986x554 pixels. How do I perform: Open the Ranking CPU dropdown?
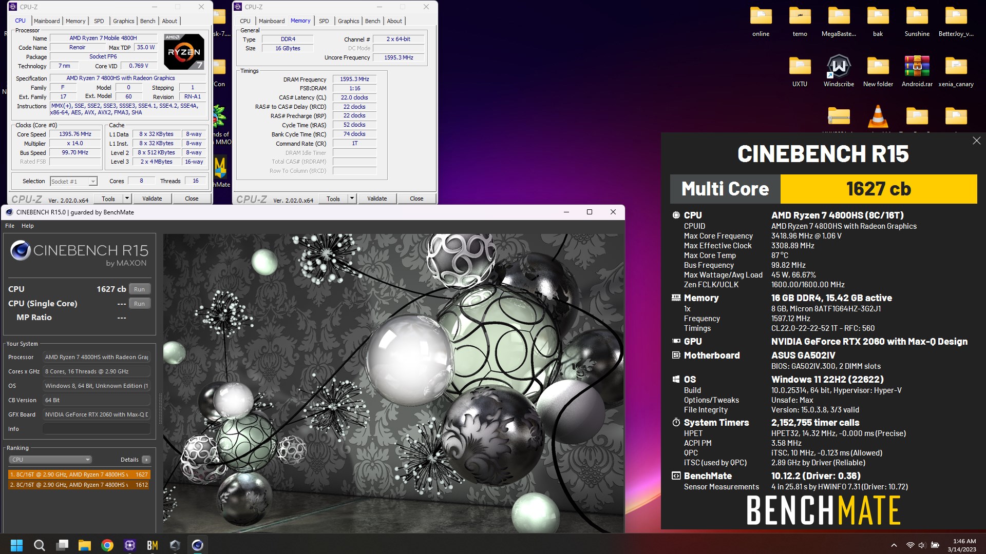tap(50, 460)
